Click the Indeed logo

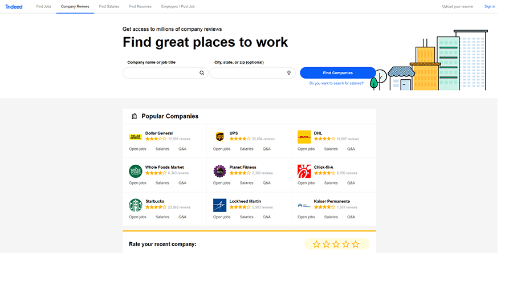pyautogui.click(x=14, y=6)
